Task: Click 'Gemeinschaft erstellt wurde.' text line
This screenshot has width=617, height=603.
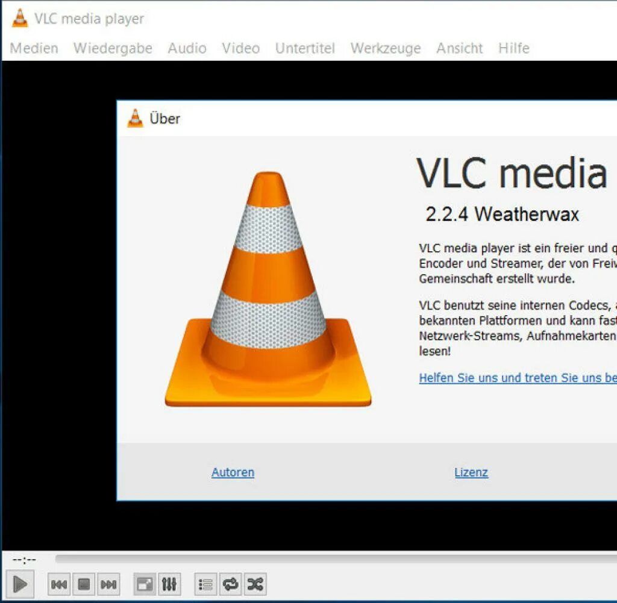Action: (x=496, y=279)
